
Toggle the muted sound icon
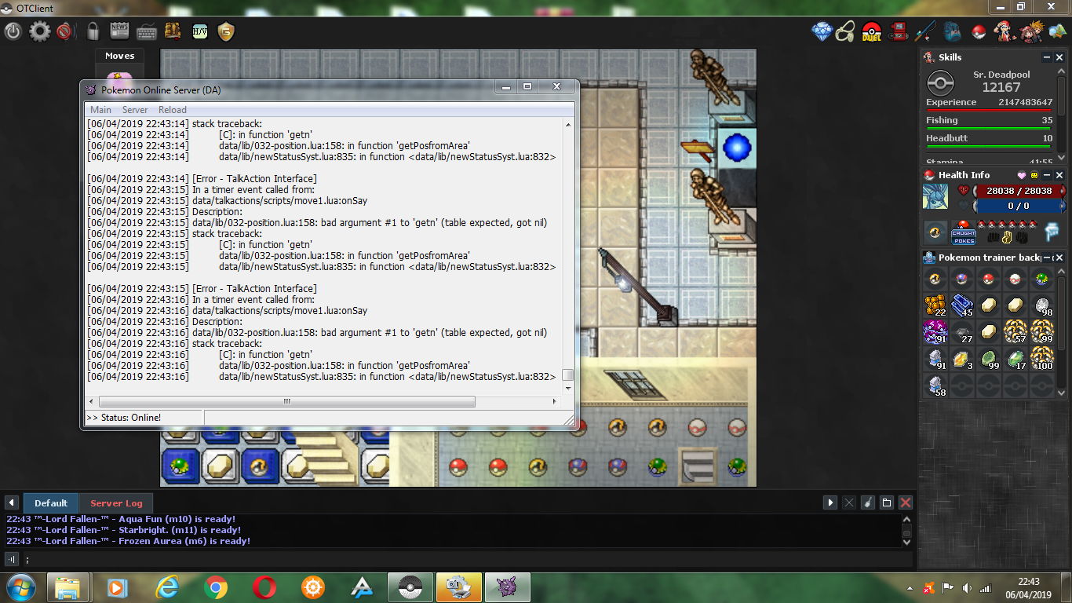tap(66, 31)
